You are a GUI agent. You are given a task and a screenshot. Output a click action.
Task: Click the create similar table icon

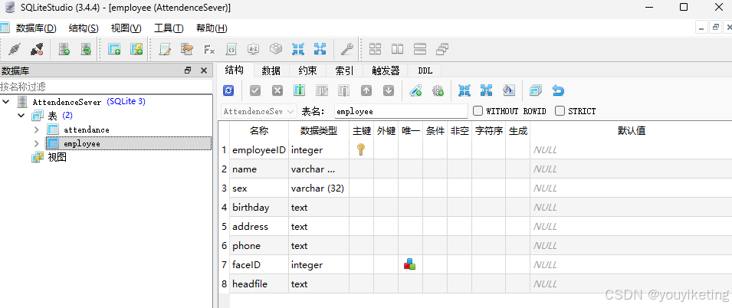pyautogui.click(x=536, y=90)
